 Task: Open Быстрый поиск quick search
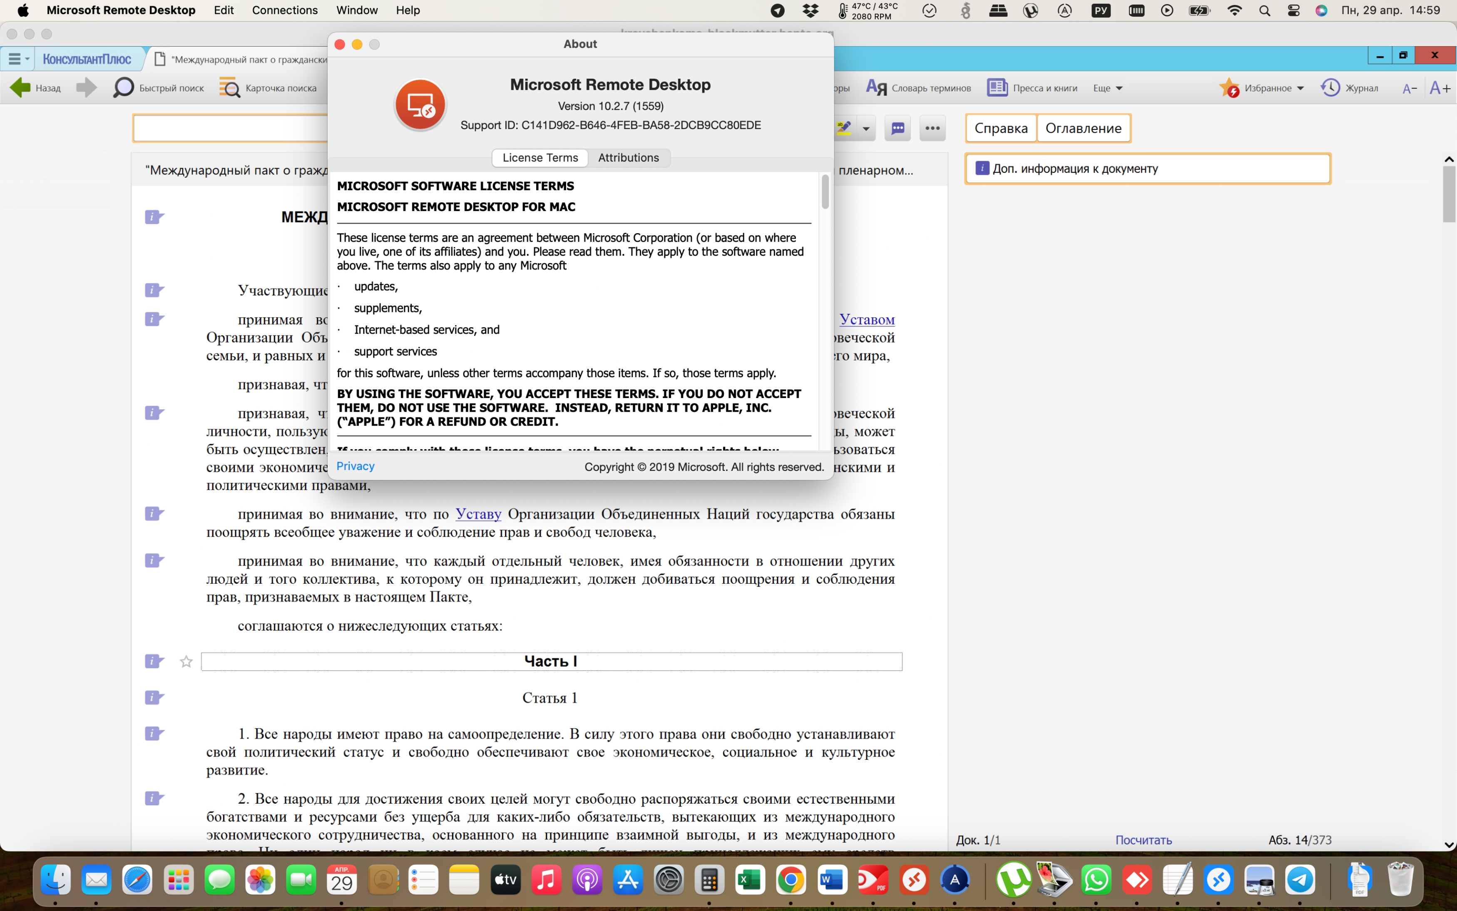(x=159, y=88)
